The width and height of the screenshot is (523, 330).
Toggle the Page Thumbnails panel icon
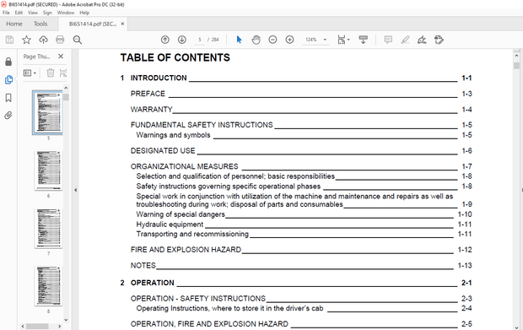(x=8, y=79)
